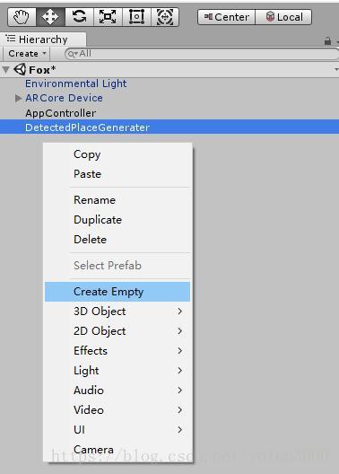Viewport: 339px width, 474px height.
Task: Toggle the Hierarchy panel lock icon
Action: [327, 40]
